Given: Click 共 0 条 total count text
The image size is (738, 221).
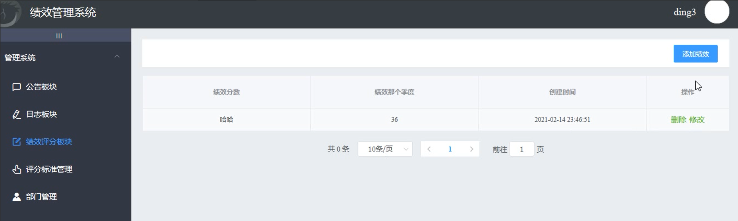Looking at the screenshot, I should click(338, 149).
